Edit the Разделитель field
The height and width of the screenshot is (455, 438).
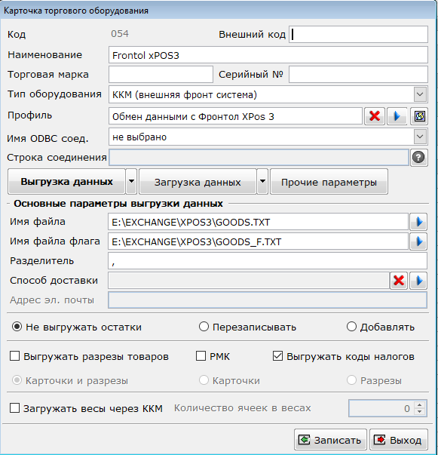[268, 261]
